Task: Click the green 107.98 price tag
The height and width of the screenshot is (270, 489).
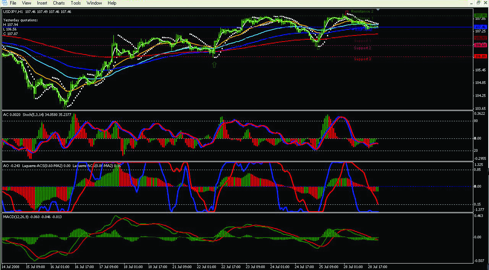Action: coord(480,15)
